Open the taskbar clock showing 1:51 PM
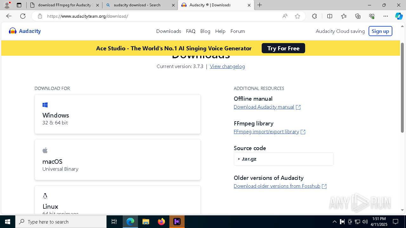 pyautogui.click(x=379, y=222)
